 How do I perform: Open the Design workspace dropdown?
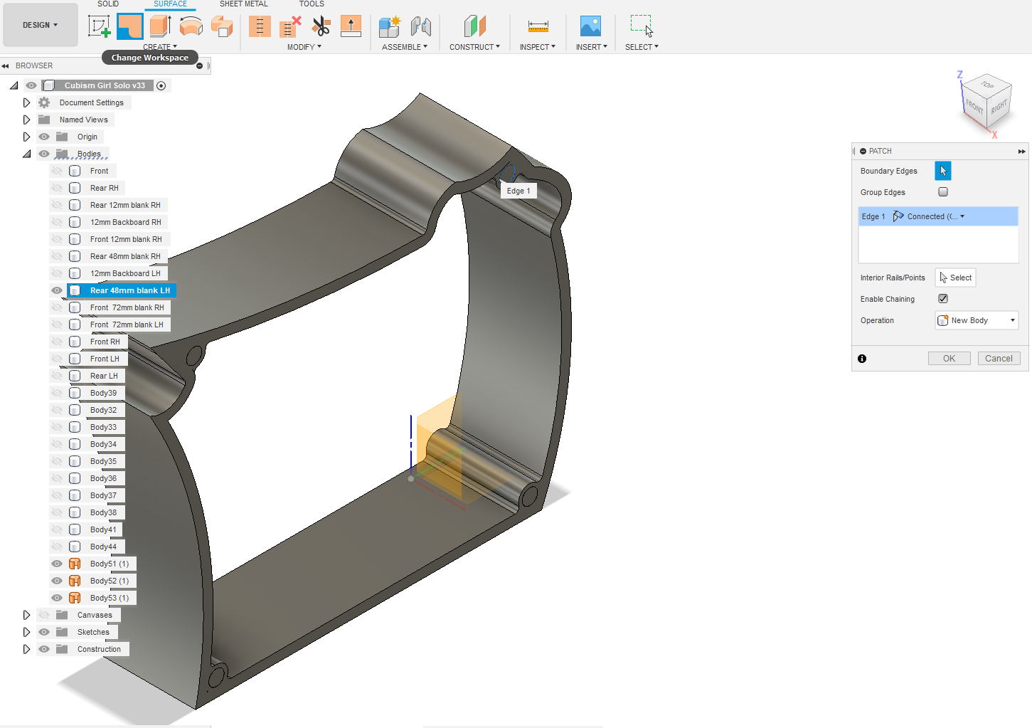point(41,25)
